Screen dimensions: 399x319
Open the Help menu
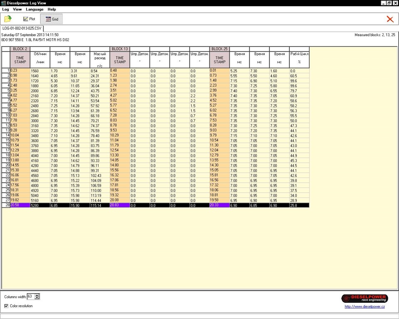(52, 10)
